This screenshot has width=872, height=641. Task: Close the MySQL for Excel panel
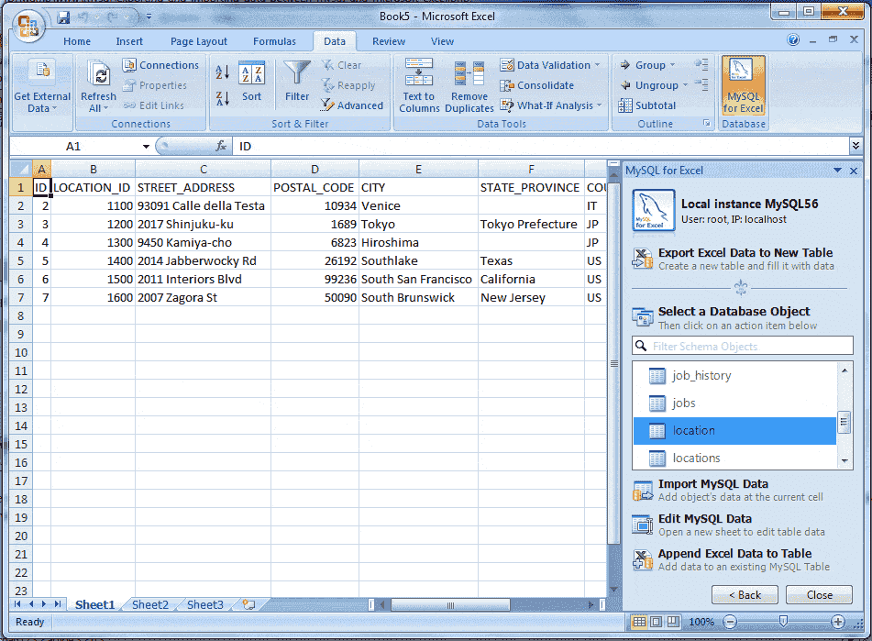click(853, 171)
